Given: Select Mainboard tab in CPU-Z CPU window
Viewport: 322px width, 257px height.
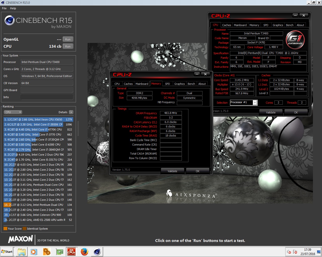Looking at the screenshot, I should click(x=240, y=25).
